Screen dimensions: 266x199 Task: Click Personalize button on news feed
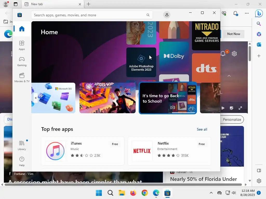[232, 119]
